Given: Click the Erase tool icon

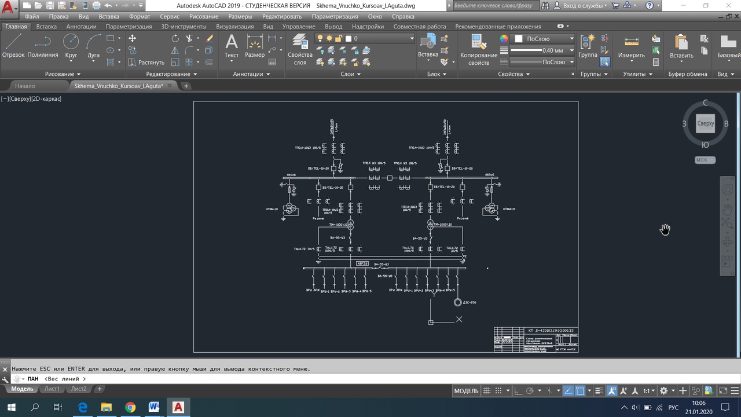Looking at the screenshot, I should tap(209, 38).
